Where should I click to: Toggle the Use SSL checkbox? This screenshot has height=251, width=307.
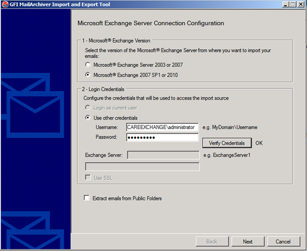88,178
